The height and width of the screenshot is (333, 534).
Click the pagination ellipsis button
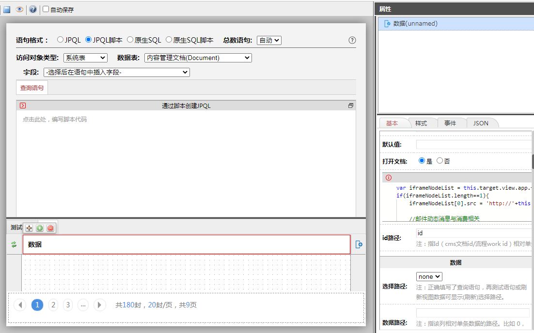[x=83, y=305]
